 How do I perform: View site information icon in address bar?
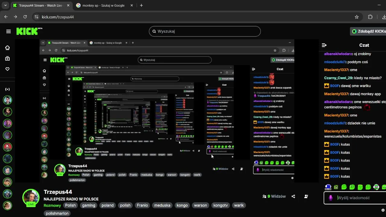(x=36, y=17)
